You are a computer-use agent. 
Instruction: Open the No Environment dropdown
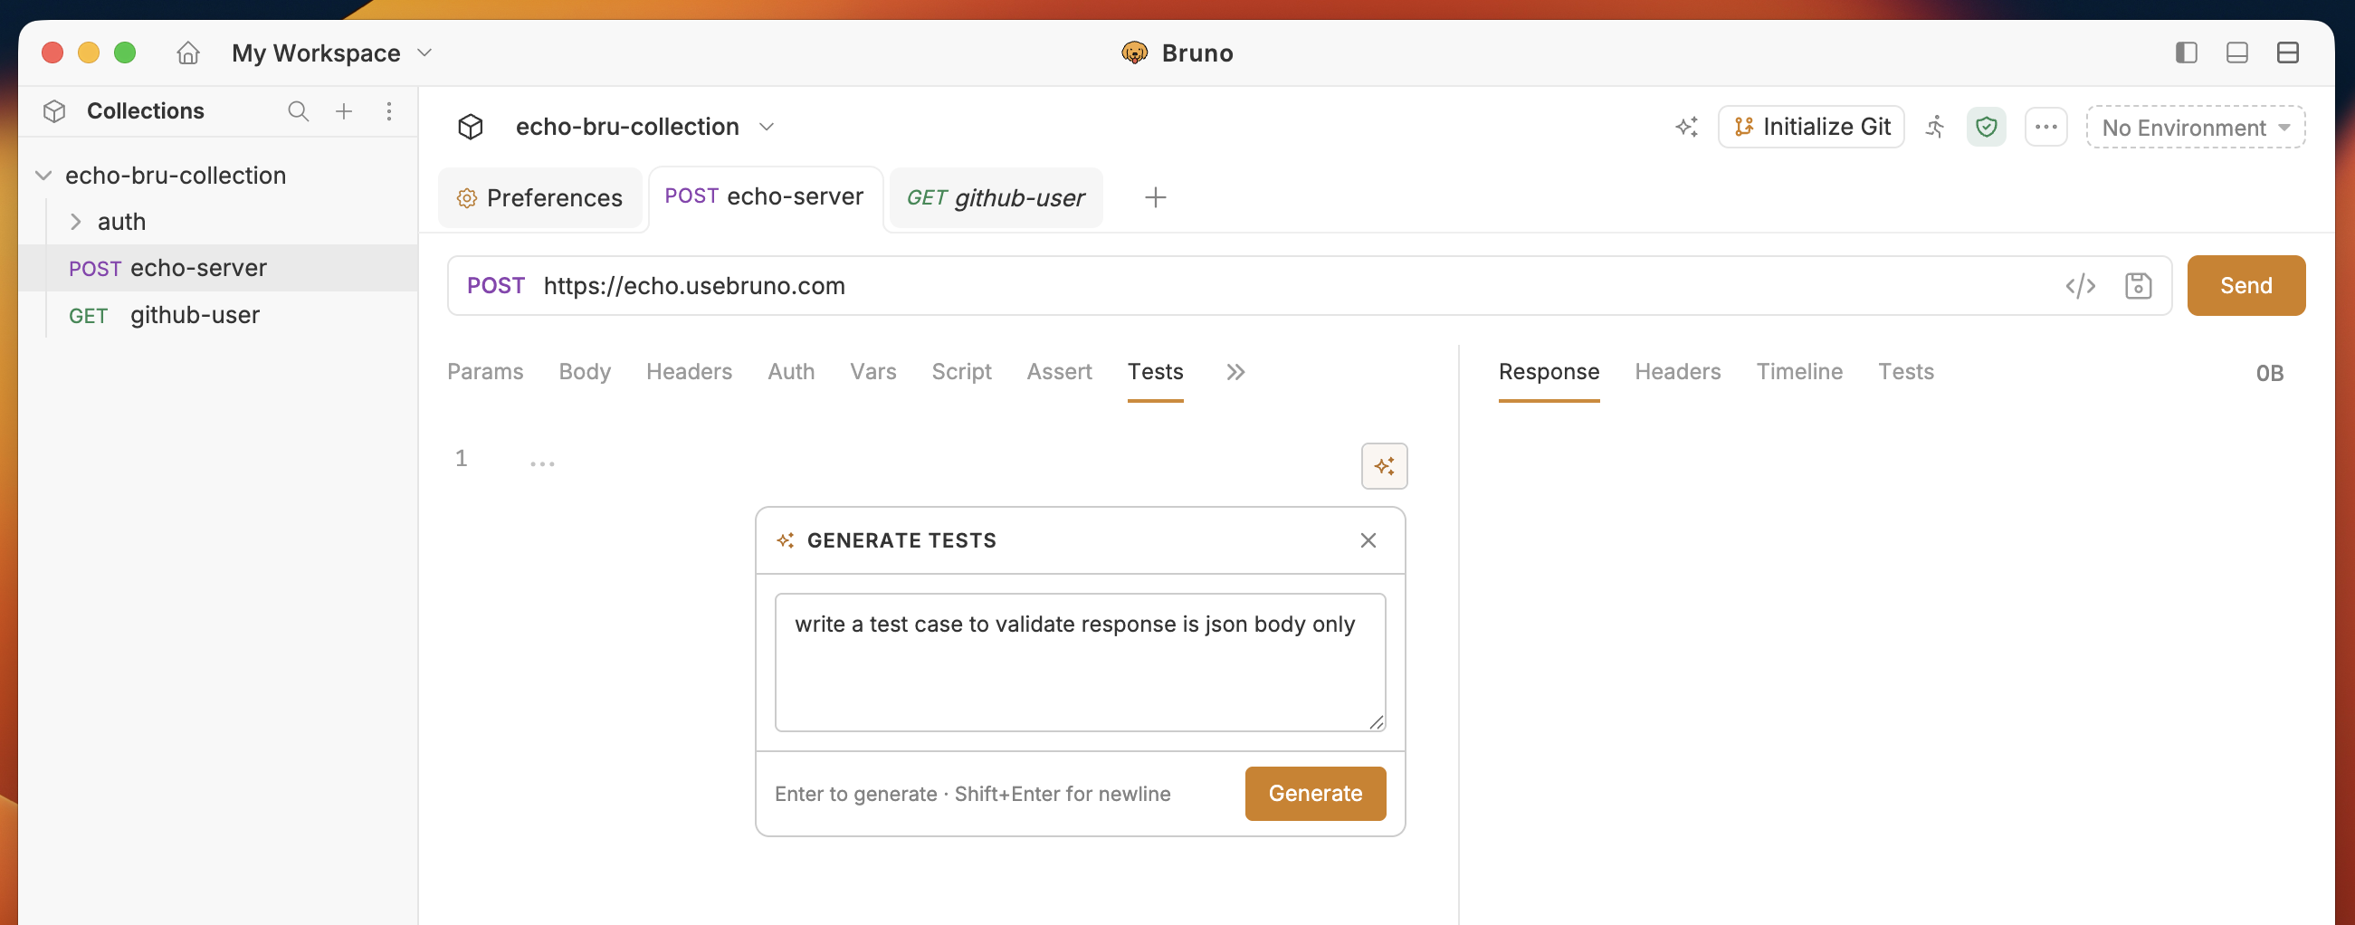point(2195,127)
